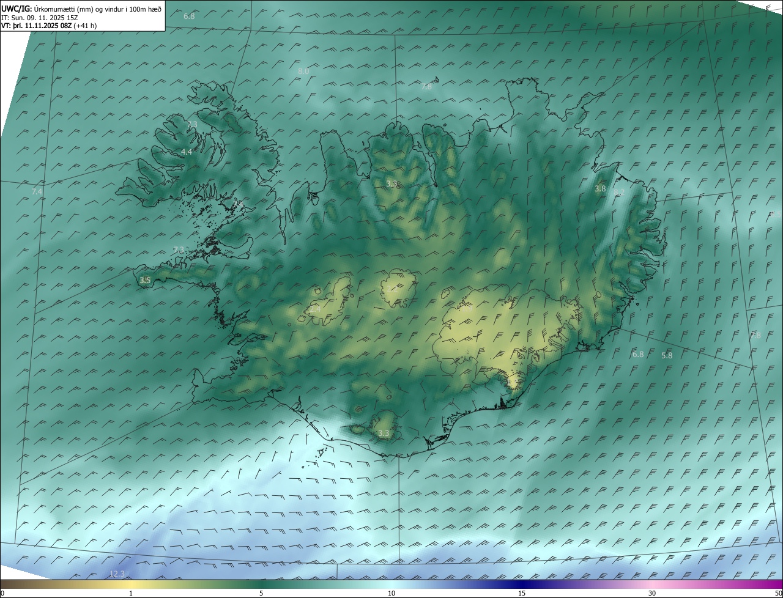Viewport: 783px width, 598px height.
Task: Click the 12.3 value in the blue area
Action: (117, 574)
